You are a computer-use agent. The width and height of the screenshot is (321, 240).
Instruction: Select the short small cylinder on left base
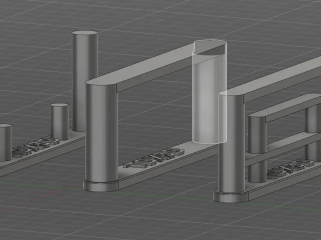[59, 121]
